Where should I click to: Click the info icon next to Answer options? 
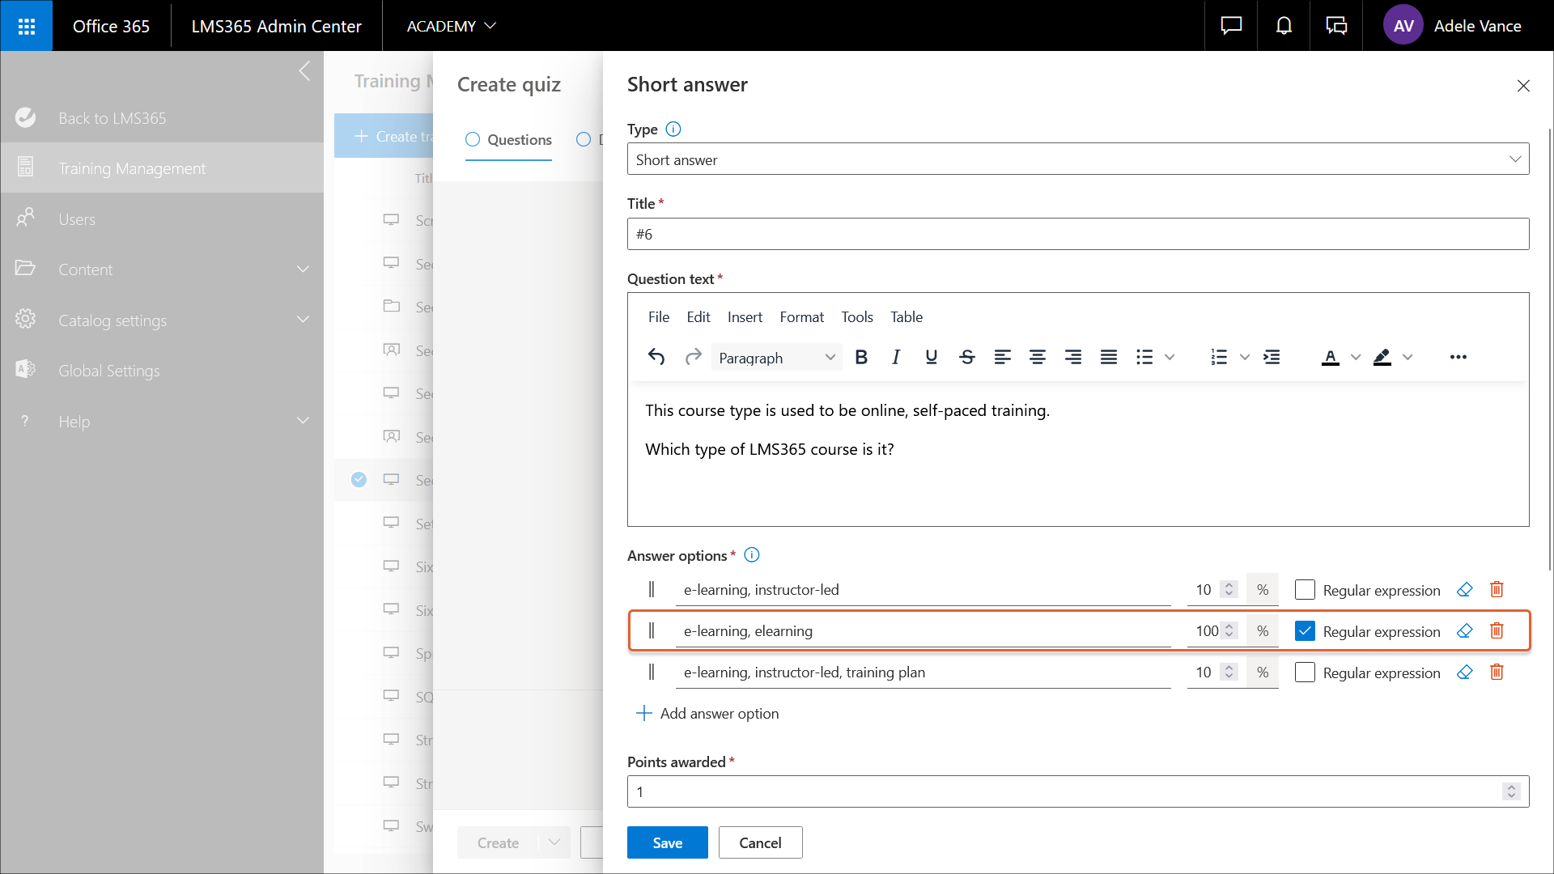(x=751, y=555)
